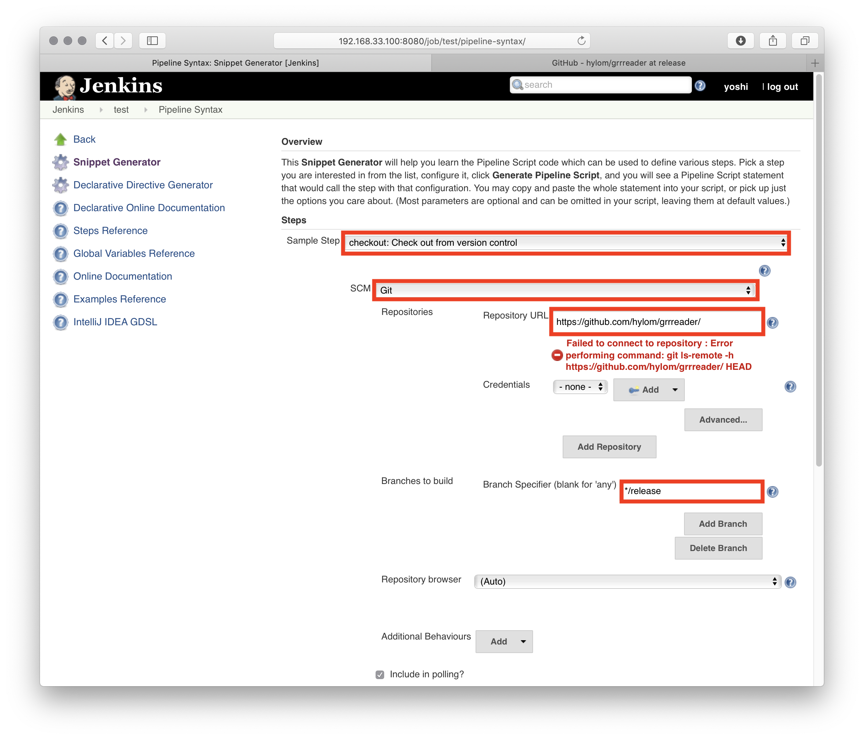
Task: Switch to the Pipeline Syntax Snippet Generator tab
Action: click(x=236, y=63)
